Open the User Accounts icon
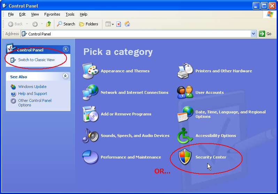278x194 pixels. (185, 92)
